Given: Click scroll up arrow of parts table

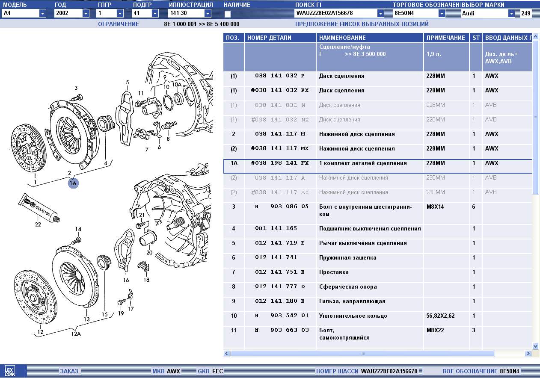Looking at the screenshot, I should pos(536,36).
